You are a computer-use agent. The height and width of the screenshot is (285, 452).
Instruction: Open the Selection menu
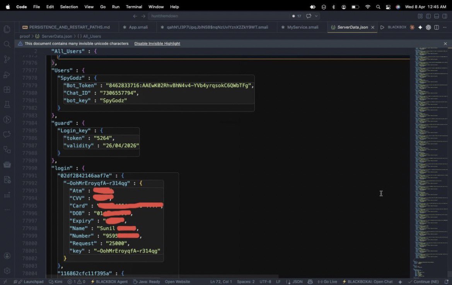[x=69, y=7]
